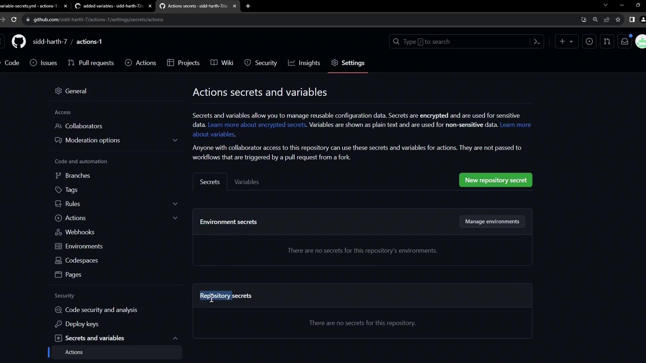This screenshot has height=363, width=646.
Task: Open the command palette icon
Action: pyautogui.click(x=537, y=42)
